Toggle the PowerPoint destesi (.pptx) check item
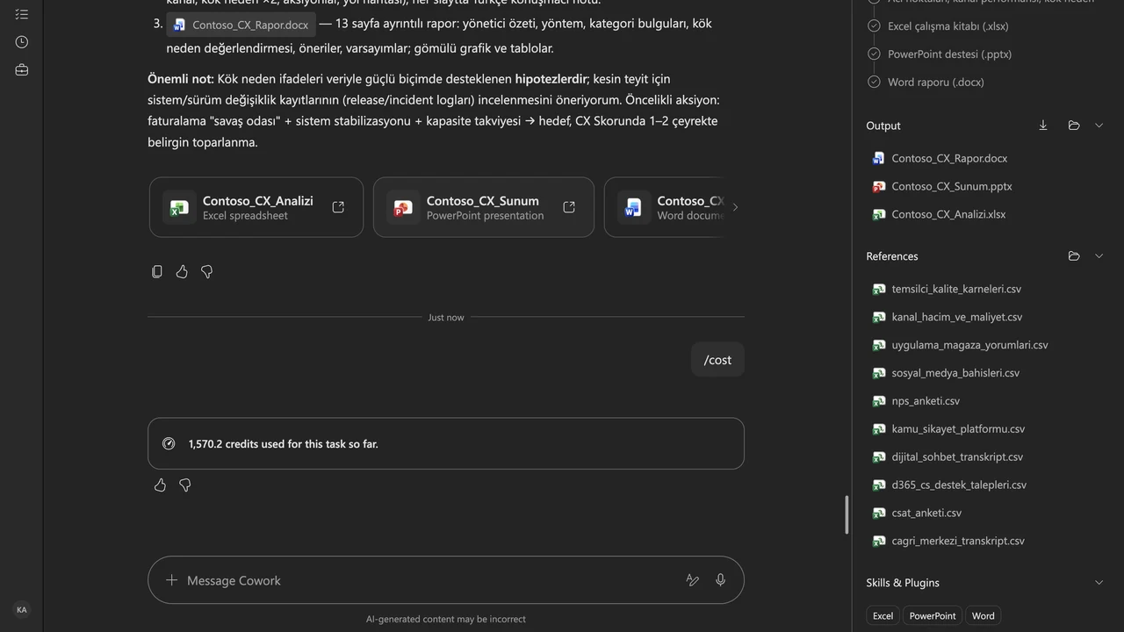1124x632 pixels. (939, 54)
